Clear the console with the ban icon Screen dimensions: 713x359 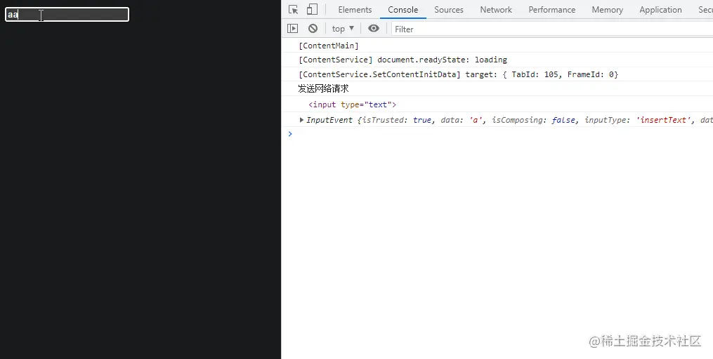point(313,29)
